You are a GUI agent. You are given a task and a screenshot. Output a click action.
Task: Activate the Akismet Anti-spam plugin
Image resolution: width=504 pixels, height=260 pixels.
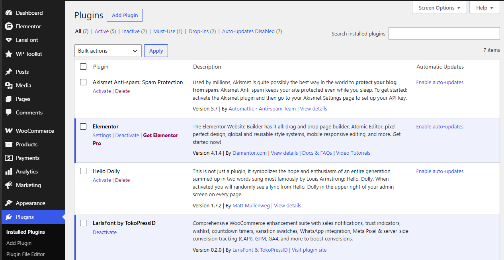102,91
